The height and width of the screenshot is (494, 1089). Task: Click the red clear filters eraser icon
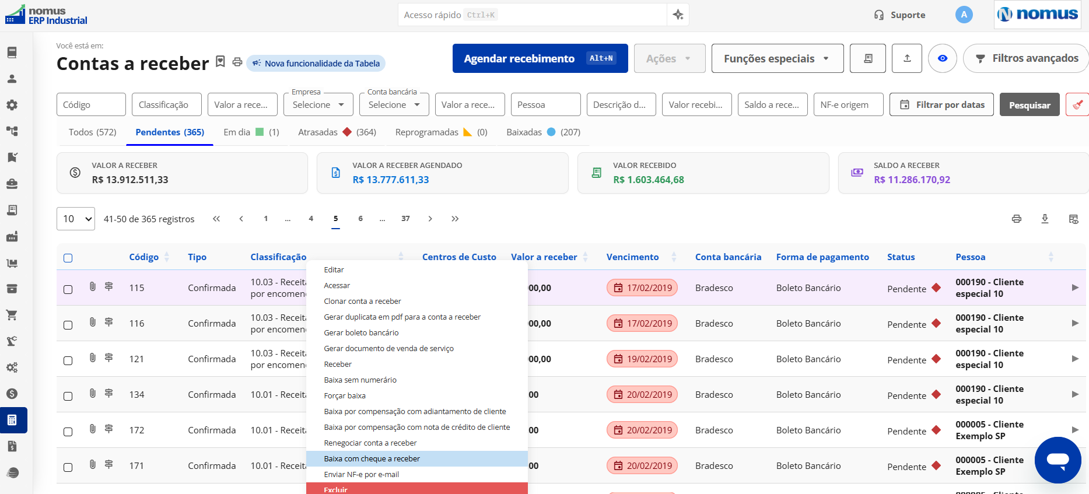tap(1077, 105)
